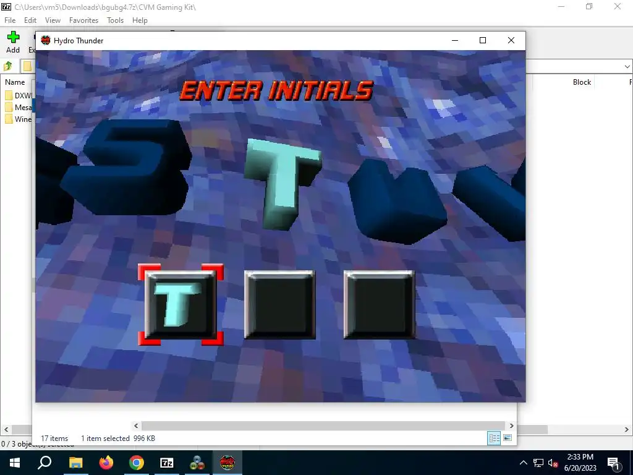Open the Help menu
This screenshot has width=633, height=475.
[140, 20]
